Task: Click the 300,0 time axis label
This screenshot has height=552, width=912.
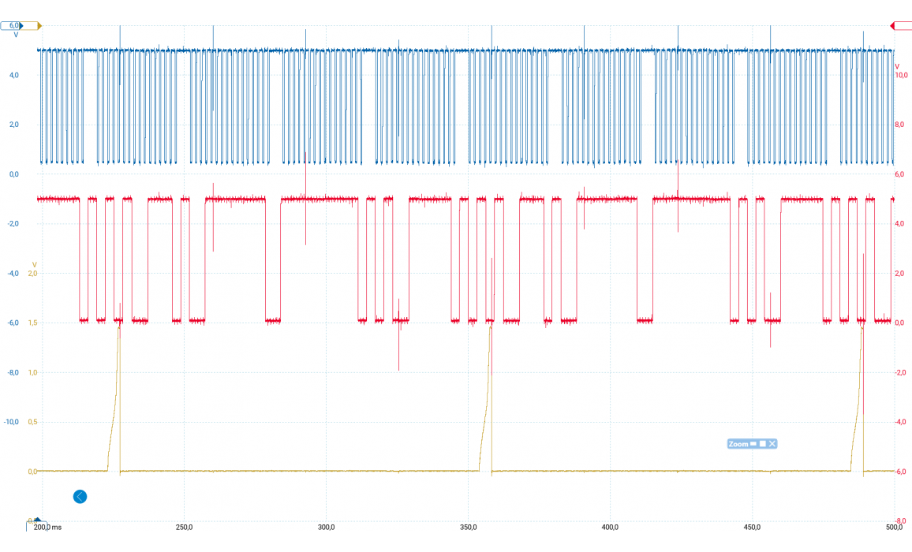Action: (326, 527)
